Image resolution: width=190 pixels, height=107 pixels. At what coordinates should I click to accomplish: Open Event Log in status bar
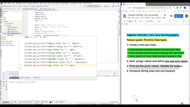pos(114,102)
